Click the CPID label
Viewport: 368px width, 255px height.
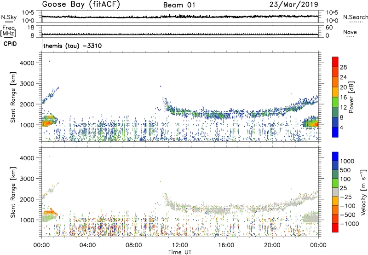(x=10, y=44)
